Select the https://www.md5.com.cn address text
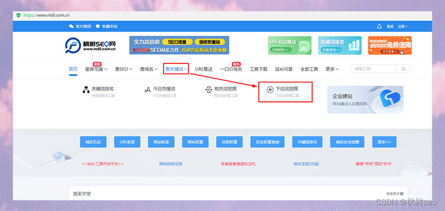Image resolution: width=445 pixels, height=211 pixels. click(x=47, y=16)
